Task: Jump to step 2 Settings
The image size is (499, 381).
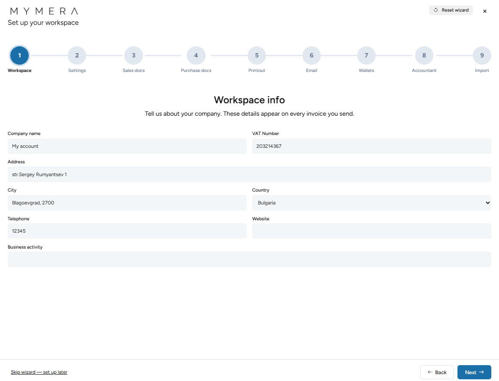Action: pyautogui.click(x=77, y=55)
